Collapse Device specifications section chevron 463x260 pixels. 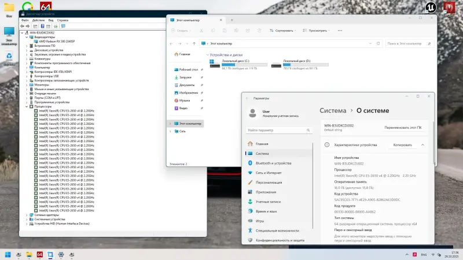(x=423, y=144)
